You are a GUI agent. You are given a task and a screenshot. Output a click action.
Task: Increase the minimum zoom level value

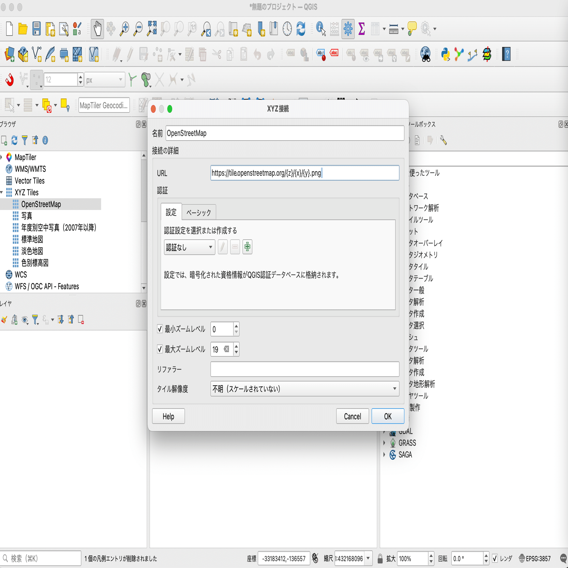(x=236, y=325)
